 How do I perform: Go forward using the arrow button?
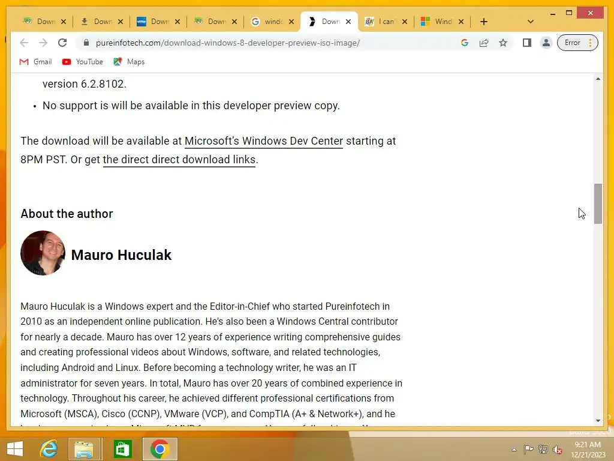pos(43,43)
